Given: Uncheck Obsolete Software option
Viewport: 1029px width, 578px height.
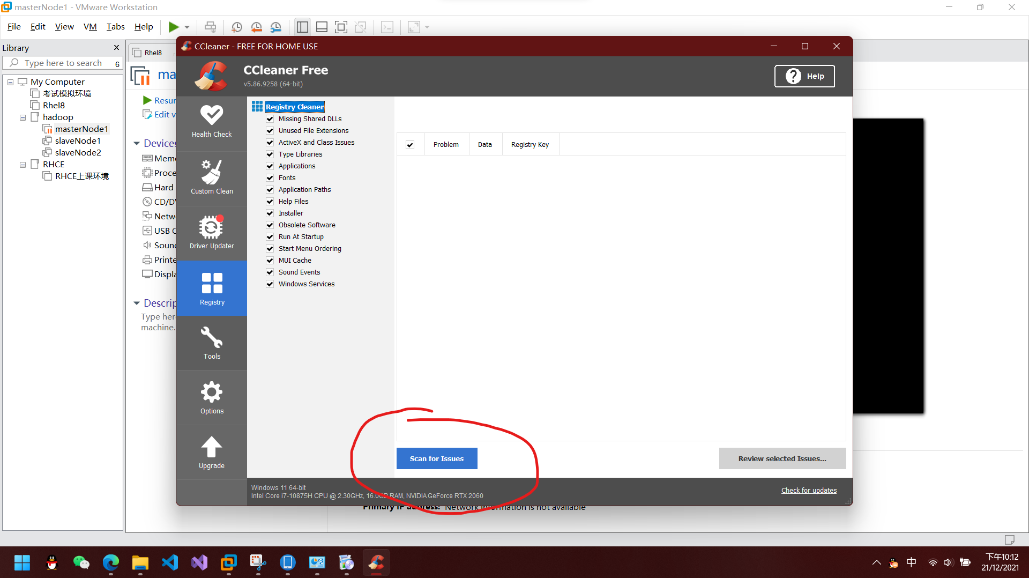Looking at the screenshot, I should 270,225.
